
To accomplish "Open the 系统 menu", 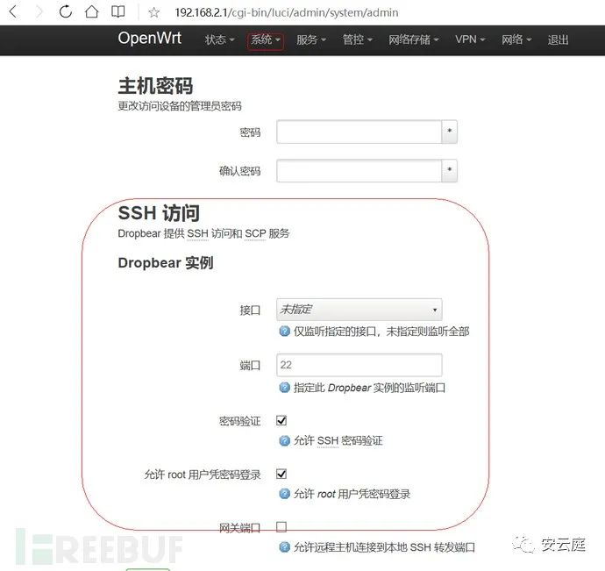I will 266,39.
